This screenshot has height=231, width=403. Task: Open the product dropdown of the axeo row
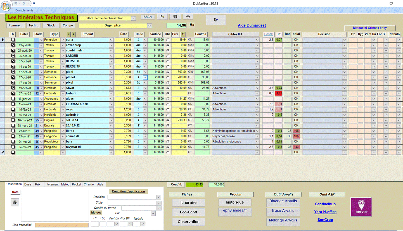[111, 109]
